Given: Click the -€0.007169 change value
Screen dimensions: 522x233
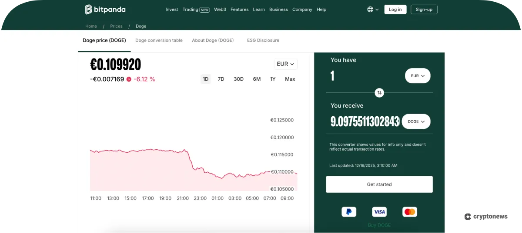Looking at the screenshot, I should click(107, 79).
